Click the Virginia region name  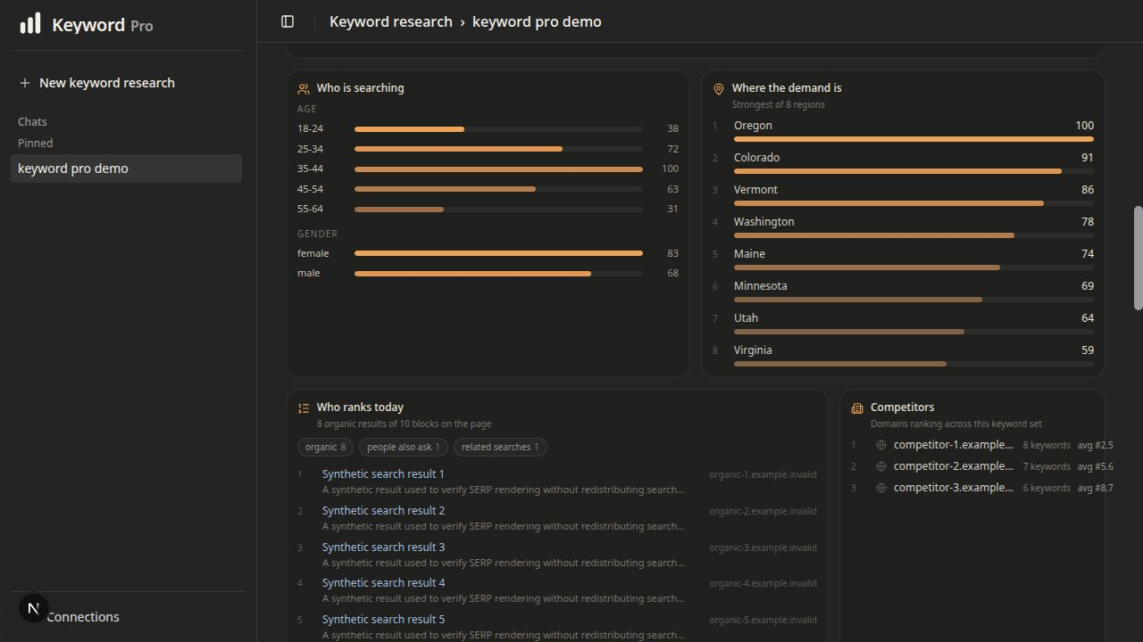coord(753,350)
